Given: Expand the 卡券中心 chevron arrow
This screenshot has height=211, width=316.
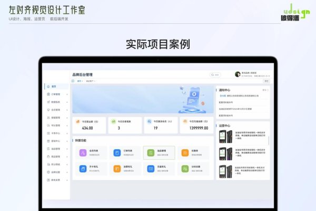Looking at the screenshot, I should click(67, 133).
